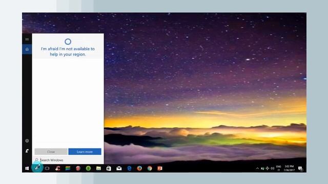Open the Cortana feedback icon
Screen dimensions: 328x184
tap(27, 151)
